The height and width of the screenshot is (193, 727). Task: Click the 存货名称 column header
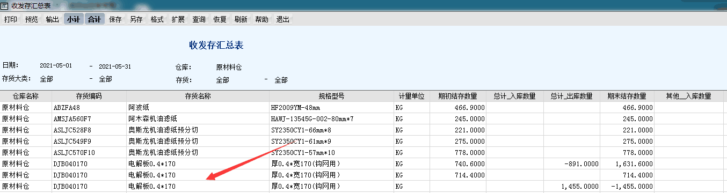[x=198, y=96]
